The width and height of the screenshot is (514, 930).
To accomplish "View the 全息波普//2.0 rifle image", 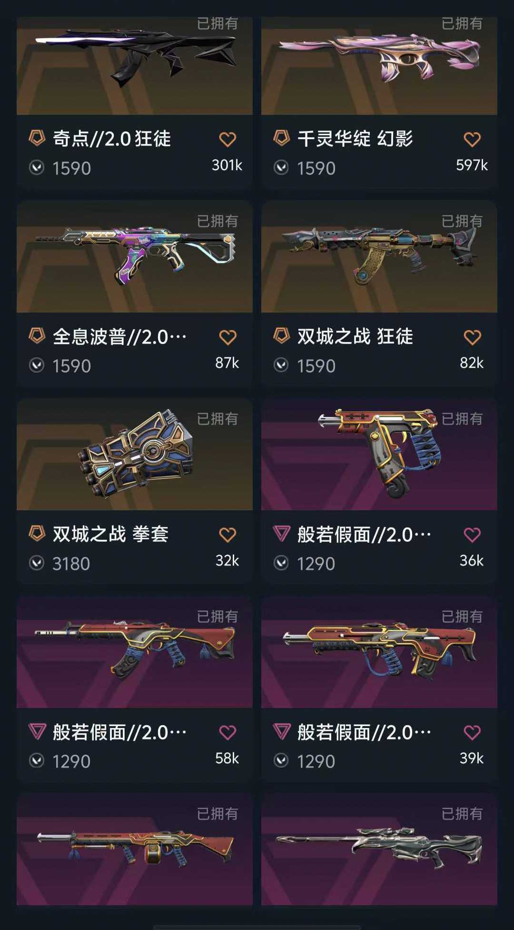I will tap(135, 256).
